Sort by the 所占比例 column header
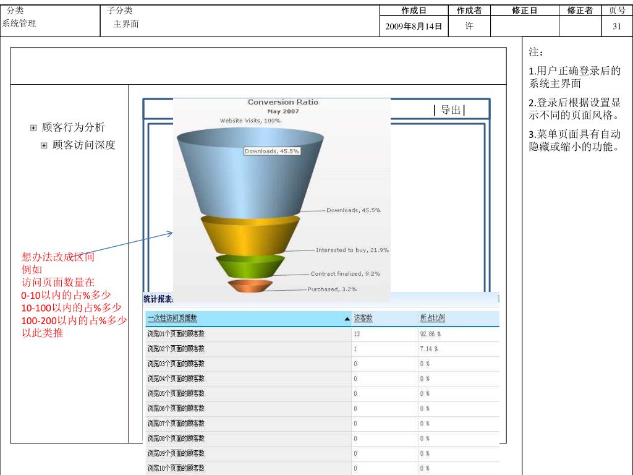 coord(432,319)
